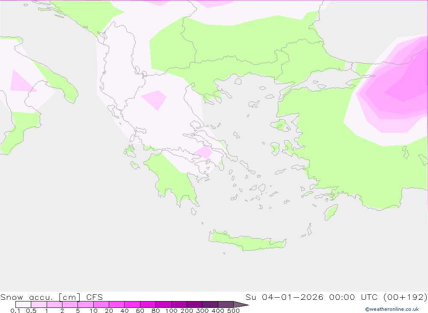Click the '500' legend label
Screen dimensions: 428x313
coord(234,310)
